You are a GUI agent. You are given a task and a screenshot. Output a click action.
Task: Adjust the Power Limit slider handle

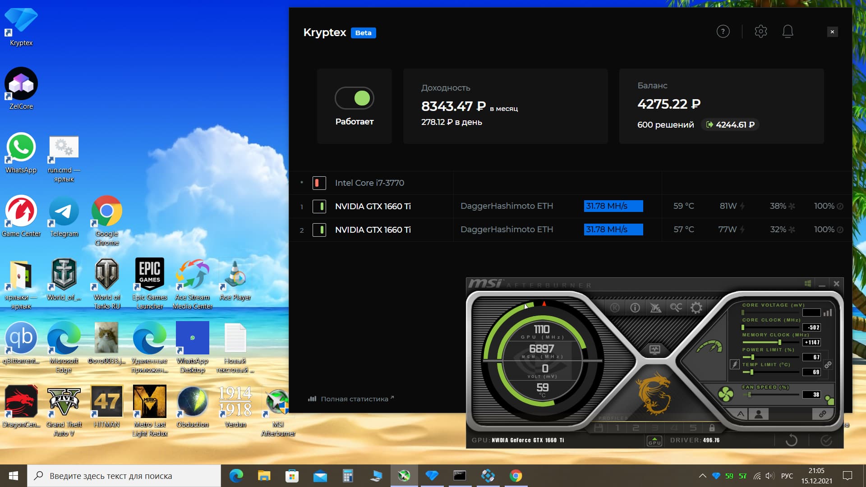[x=752, y=357]
